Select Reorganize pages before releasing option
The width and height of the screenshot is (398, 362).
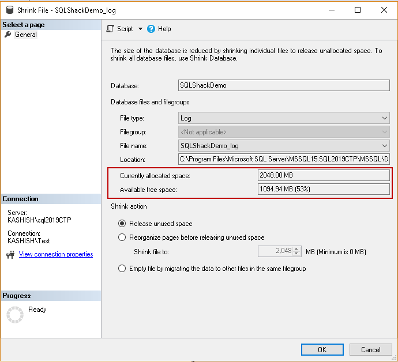pyautogui.click(x=122, y=237)
